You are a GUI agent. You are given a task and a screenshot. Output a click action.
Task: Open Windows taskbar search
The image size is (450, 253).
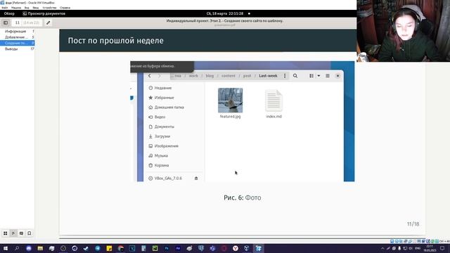tap(17, 248)
